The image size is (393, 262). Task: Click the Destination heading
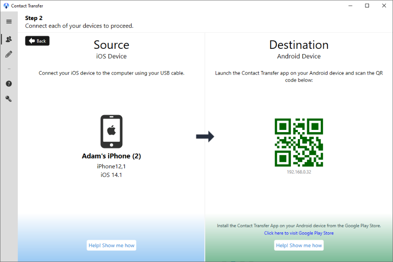pyautogui.click(x=299, y=45)
